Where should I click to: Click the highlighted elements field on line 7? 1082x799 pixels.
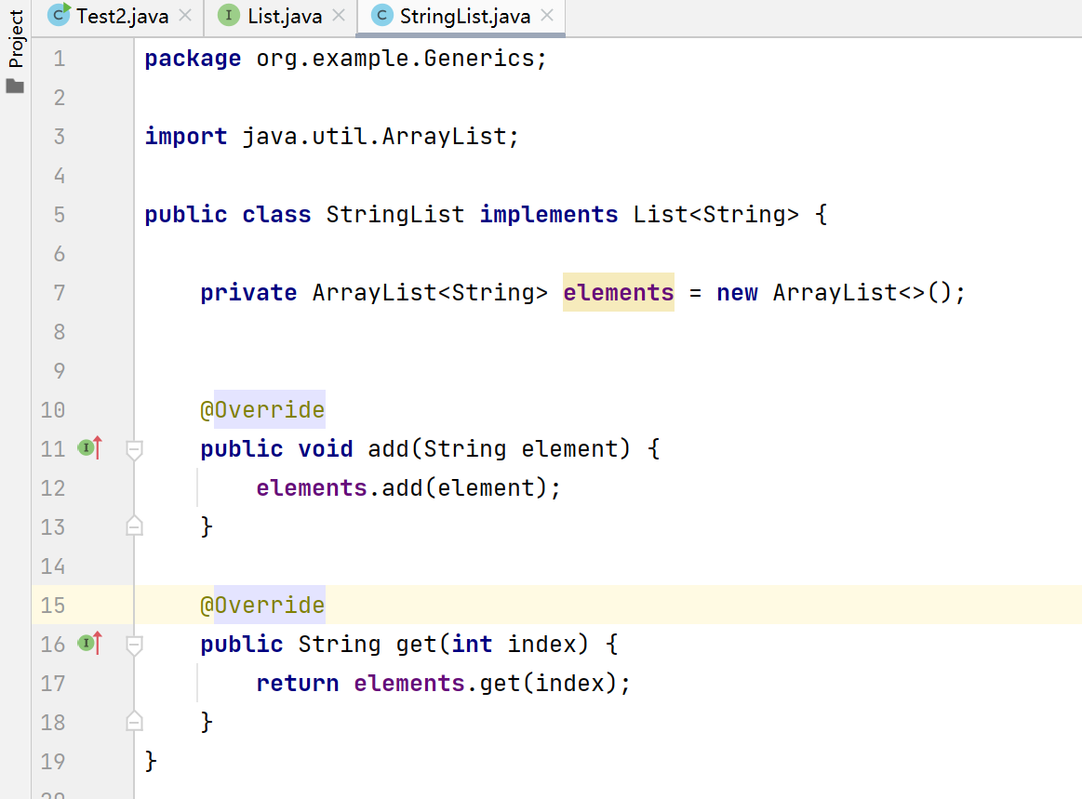[x=618, y=293]
